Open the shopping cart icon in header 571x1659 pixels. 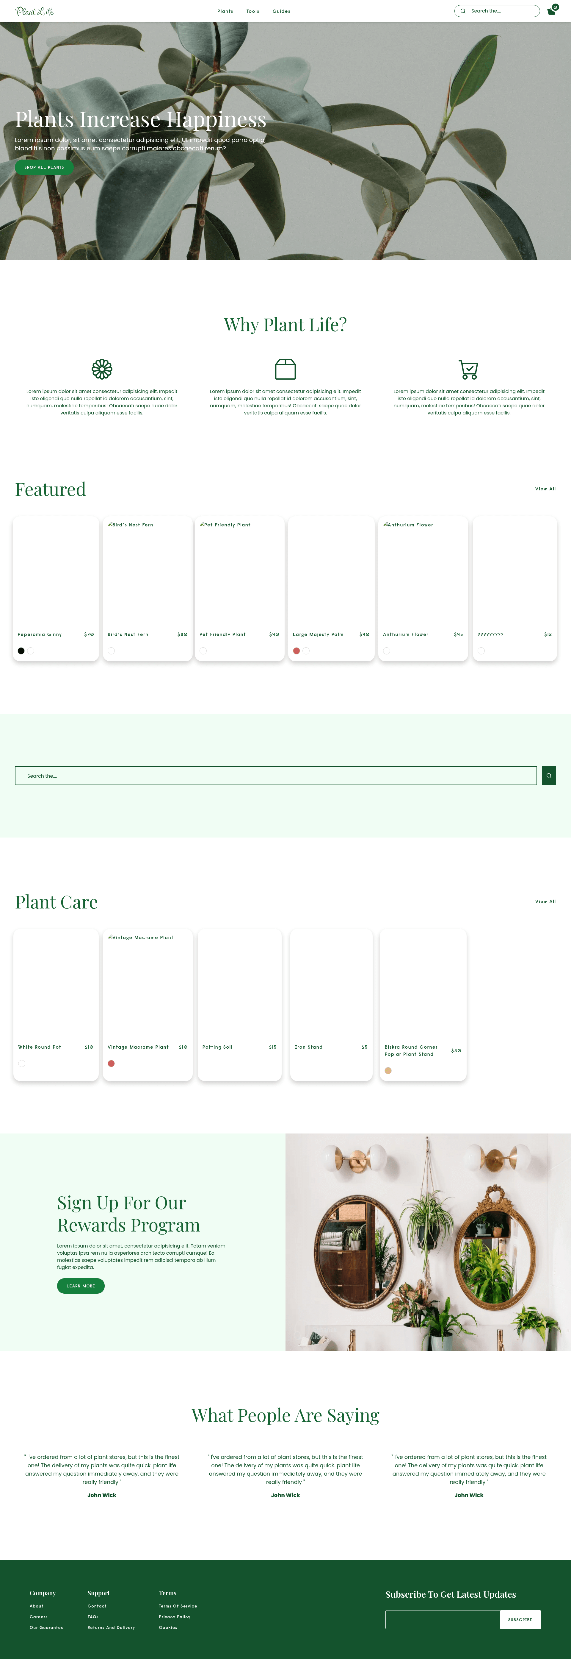coord(551,11)
